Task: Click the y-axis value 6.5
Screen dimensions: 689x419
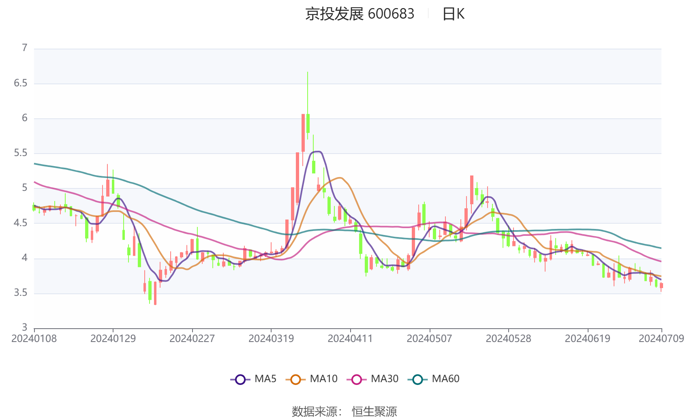Action: (21, 83)
